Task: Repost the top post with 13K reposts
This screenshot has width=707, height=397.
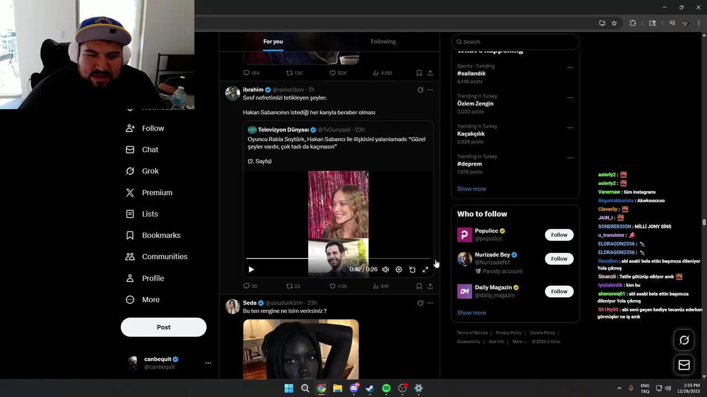Action: pyautogui.click(x=294, y=73)
